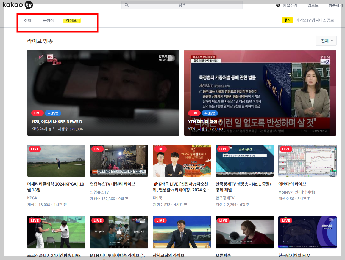Open the Kakao TV home logo
Screen dimensions: 345x260
[18, 5]
